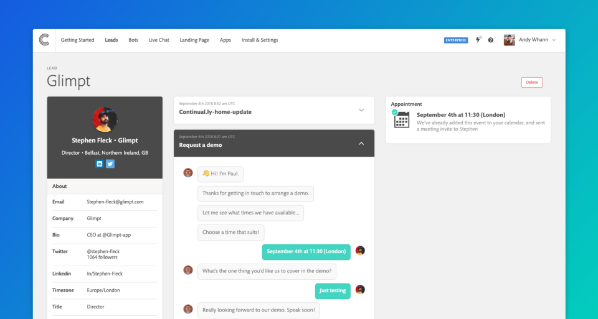Click the 'Stephen Fleck • Glimpt' name heading
The width and height of the screenshot is (598, 319).
(105, 141)
